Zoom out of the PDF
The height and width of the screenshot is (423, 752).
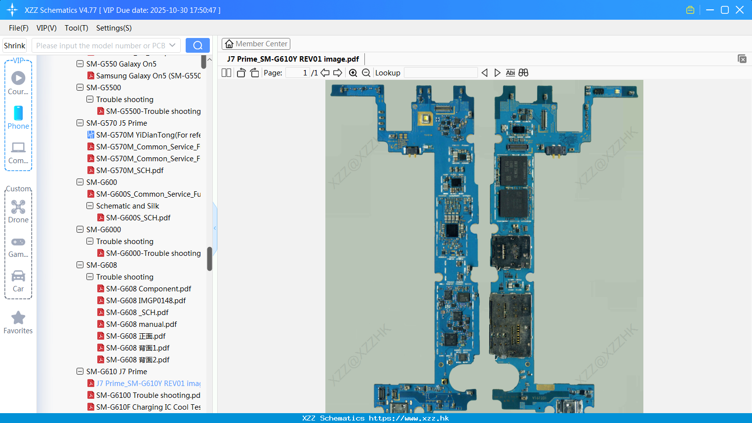click(366, 72)
